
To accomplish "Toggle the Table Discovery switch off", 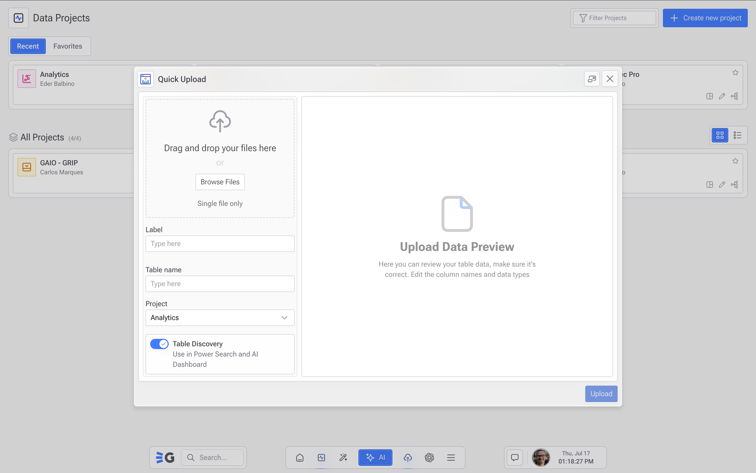I will click(159, 344).
